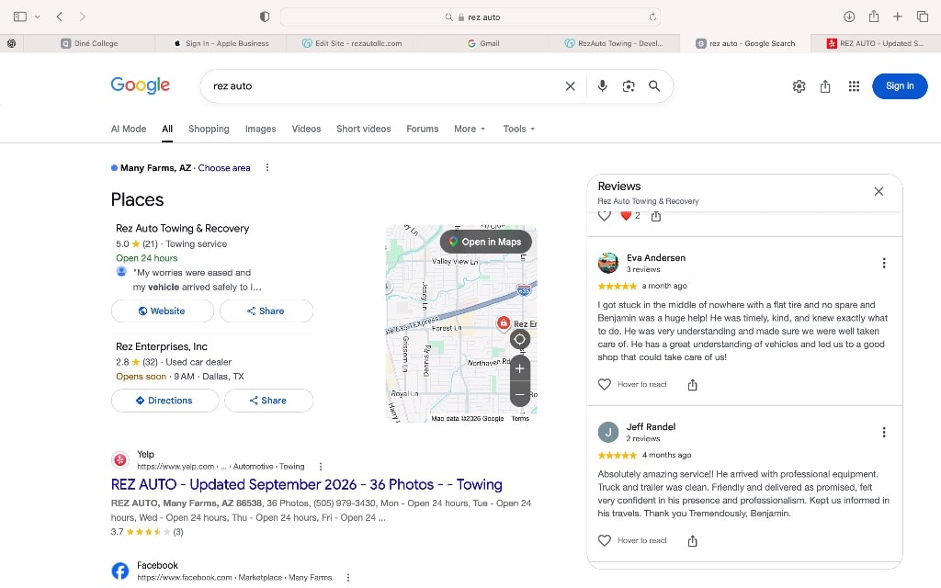Viewport: 941px width, 588px height.
Task: Open Google quick settings gear
Action: [x=799, y=86]
